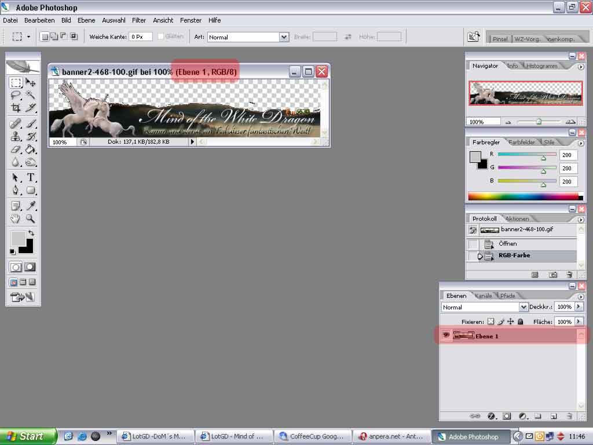This screenshot has width=593, height=445.
Task: Click the Windows Start button
Action: (28, 436)
